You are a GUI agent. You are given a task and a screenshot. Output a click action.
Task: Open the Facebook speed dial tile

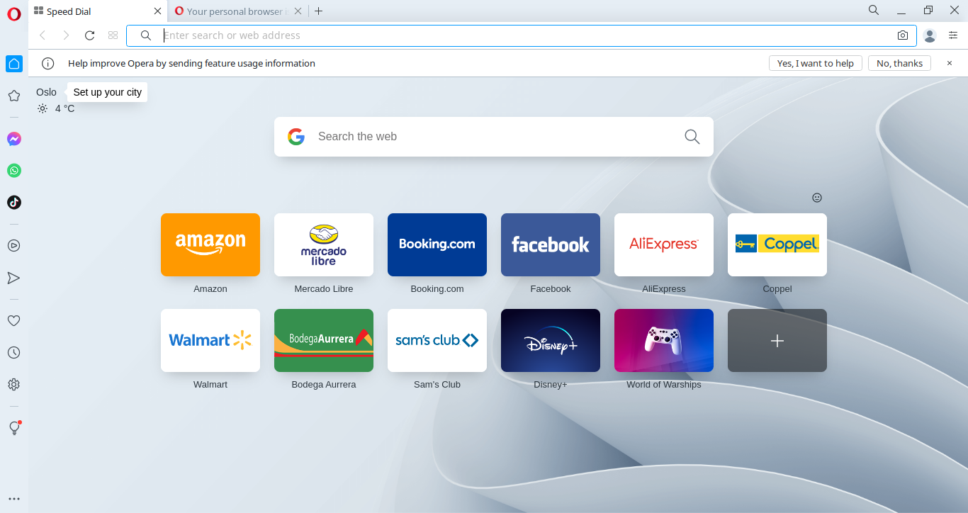click(551, 244)
